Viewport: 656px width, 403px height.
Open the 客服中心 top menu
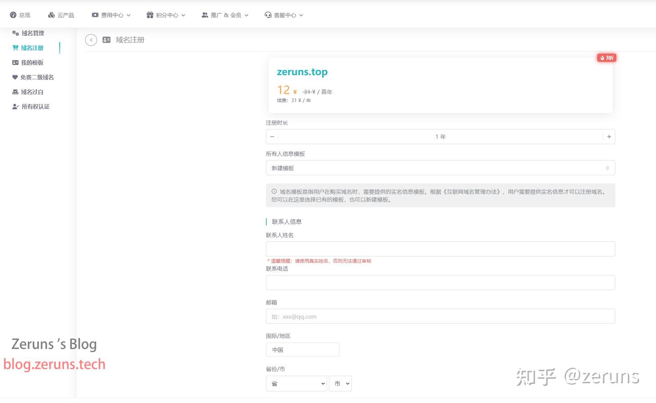[284, 15]
